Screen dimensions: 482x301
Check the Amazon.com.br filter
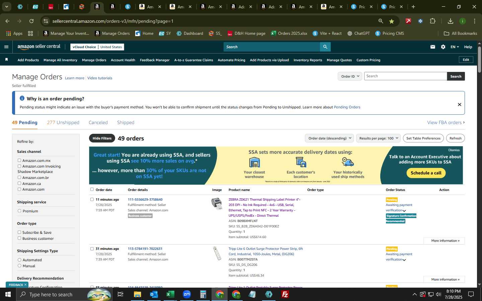pos(19,177)
